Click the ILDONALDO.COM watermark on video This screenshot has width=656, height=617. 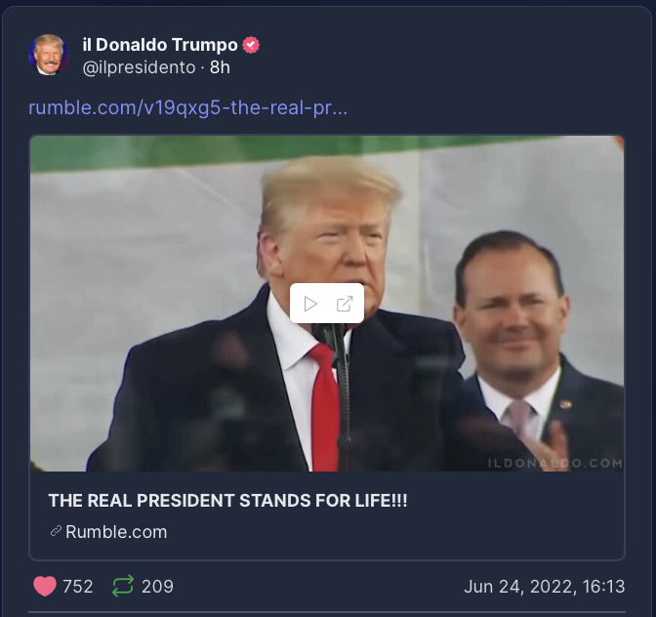(x=555, y=463)
